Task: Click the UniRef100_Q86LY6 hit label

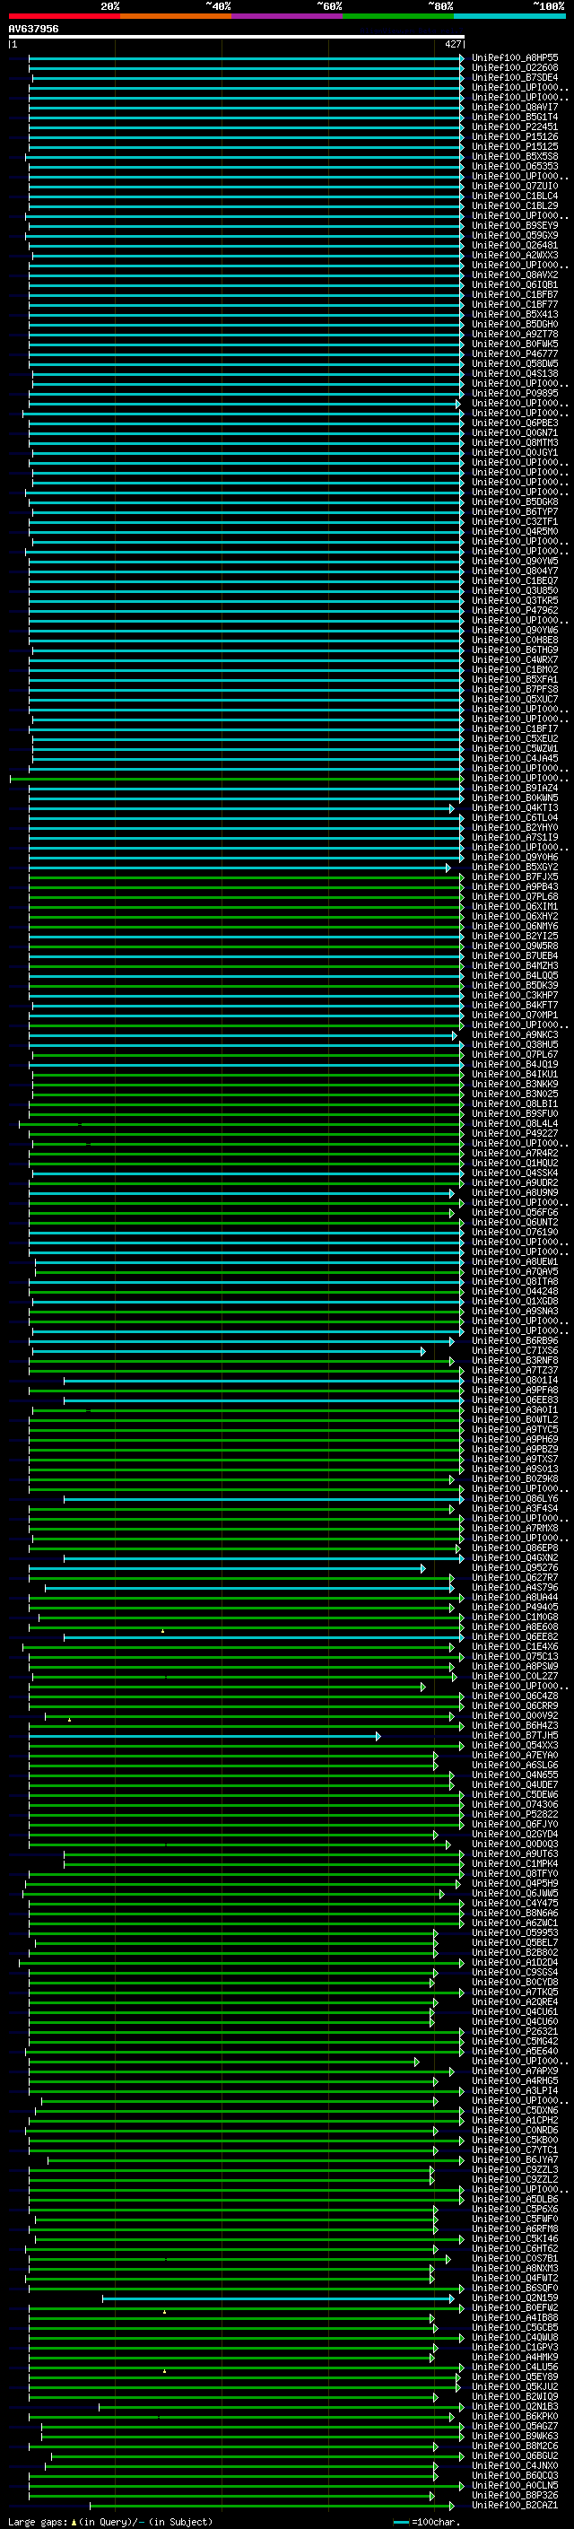Action: 515,1499
